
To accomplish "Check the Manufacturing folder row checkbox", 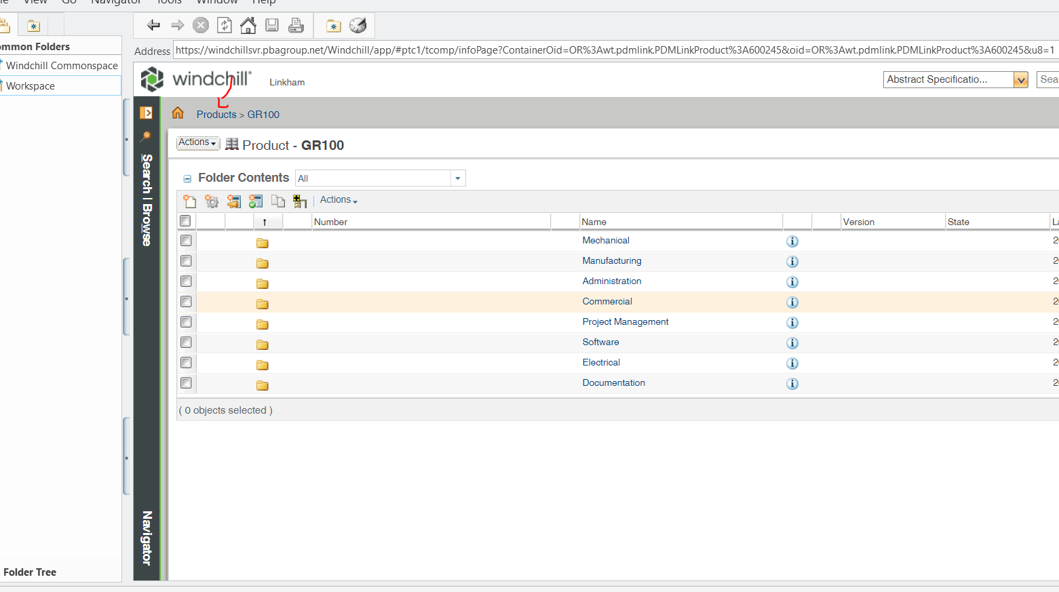I will coord(186,261).
